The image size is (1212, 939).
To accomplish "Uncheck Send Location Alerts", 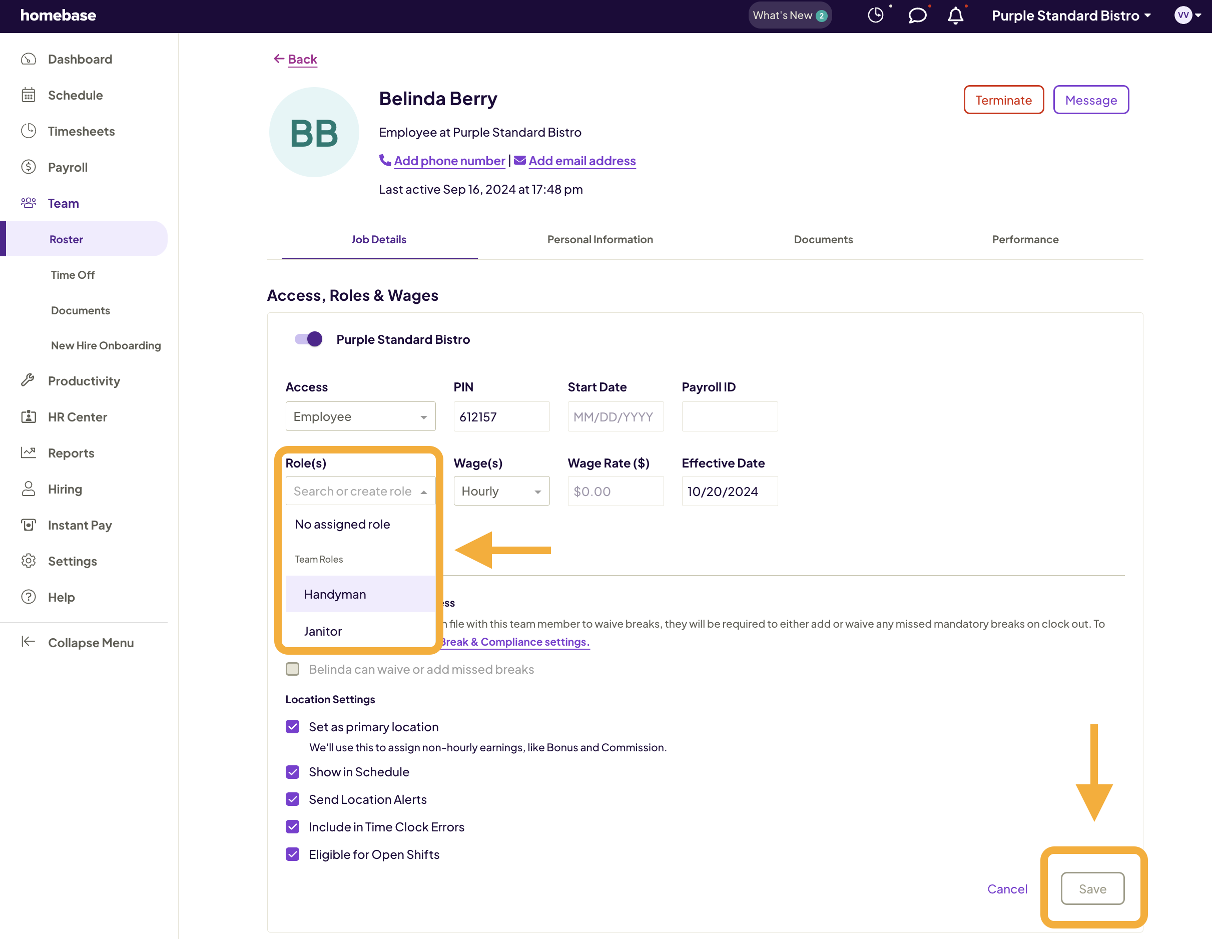I will click(x=292, y=799).
